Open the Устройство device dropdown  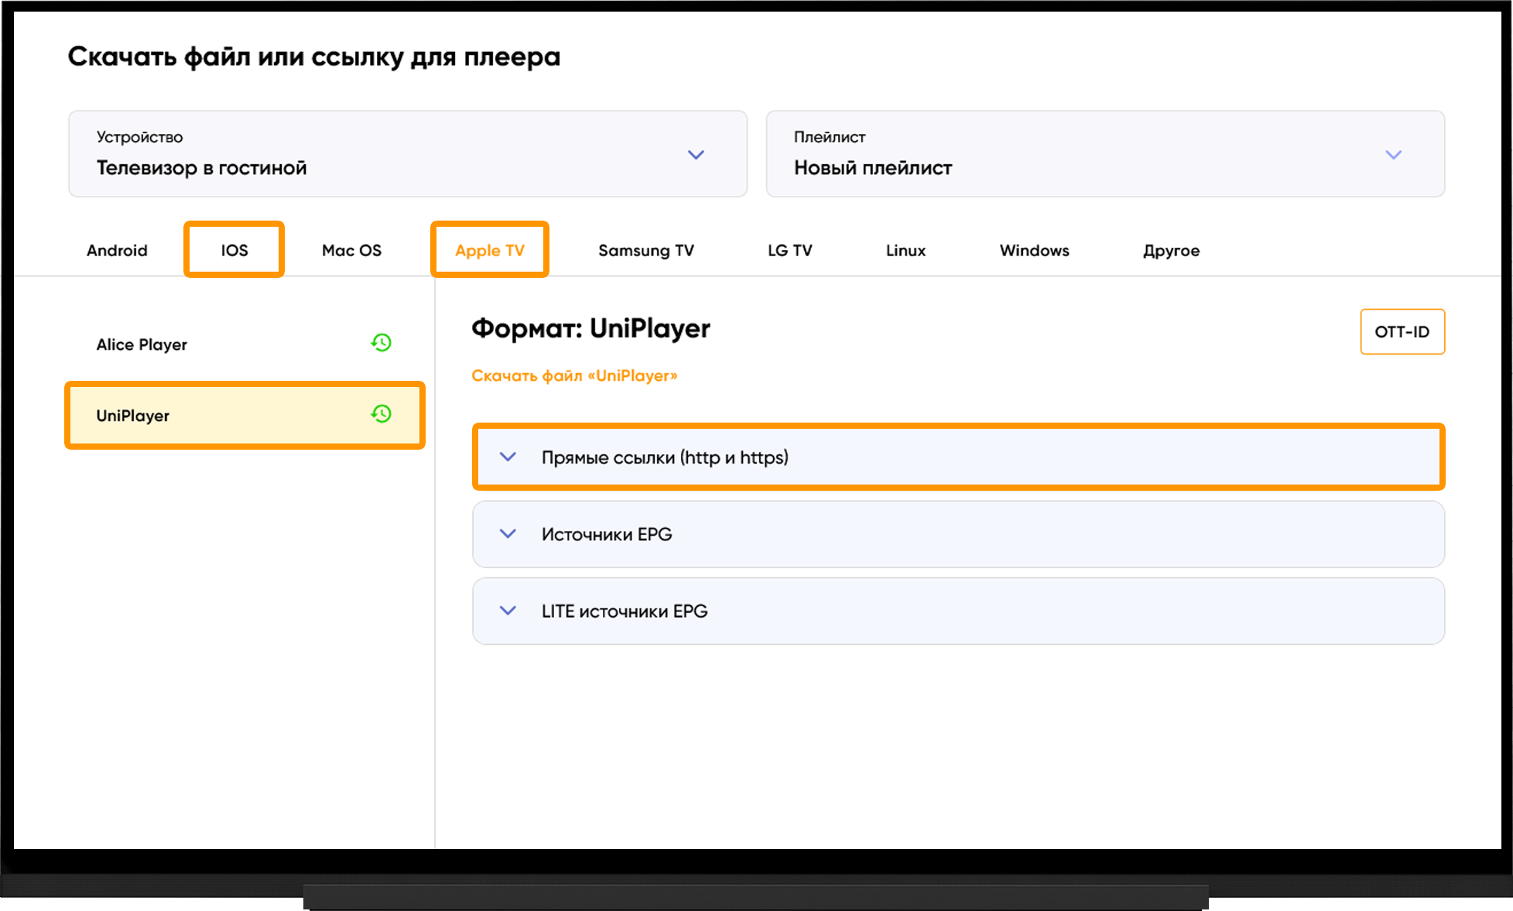pyautogui.click(x=408, y=154)
